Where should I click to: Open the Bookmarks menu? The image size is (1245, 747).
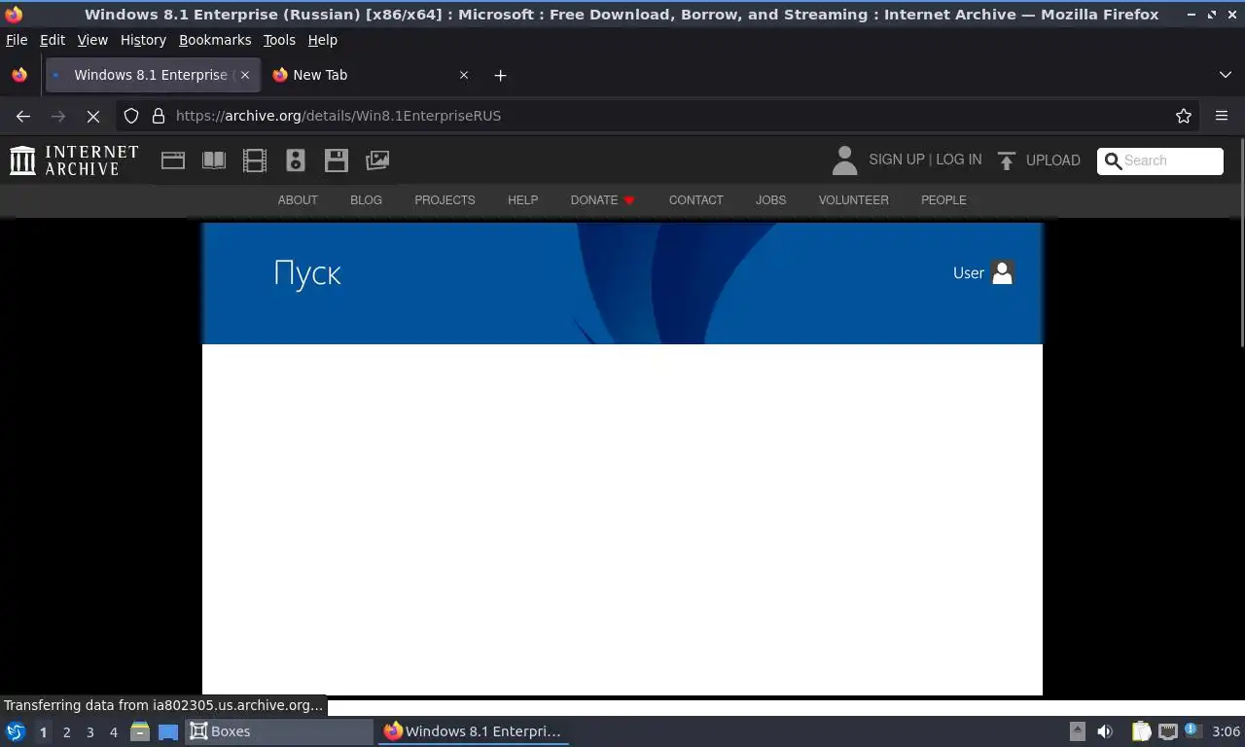click(x=215, y=40)
